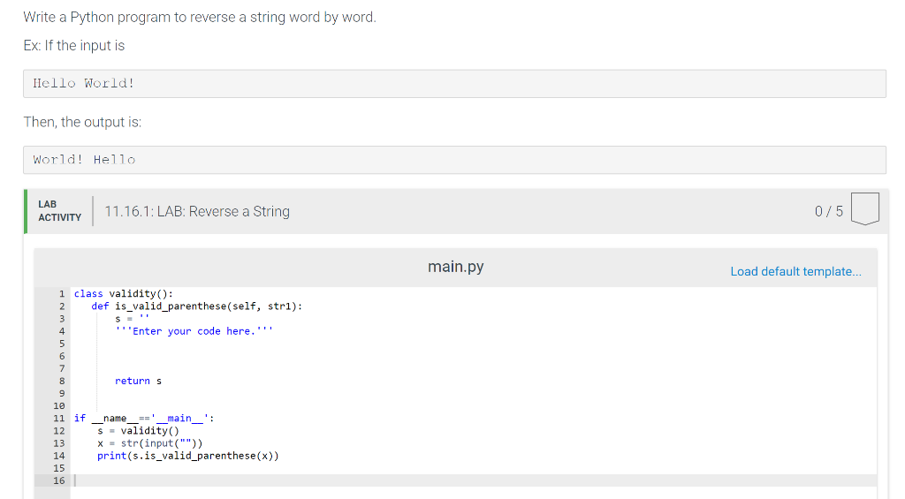Click the completion badge icon next to 0 / 5
Viewport: 905px width, 499px height.
864,208
